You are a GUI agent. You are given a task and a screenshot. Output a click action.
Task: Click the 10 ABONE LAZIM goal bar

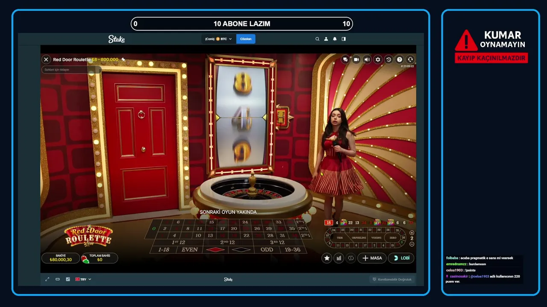[x=242, y=24]
